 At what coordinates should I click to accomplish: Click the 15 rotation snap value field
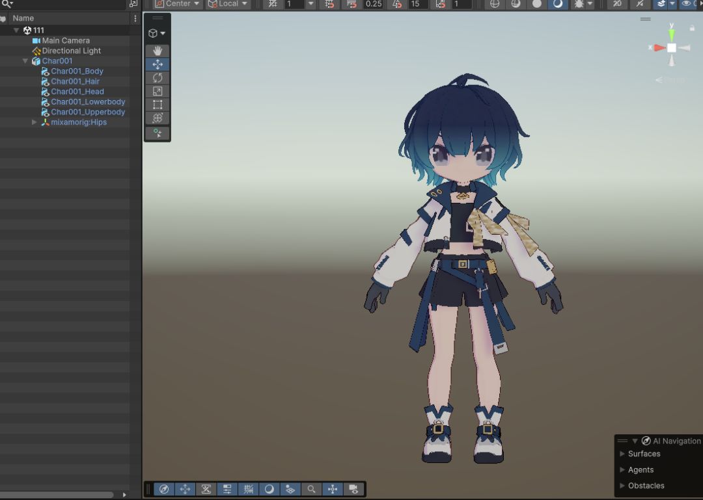[417, 4]
